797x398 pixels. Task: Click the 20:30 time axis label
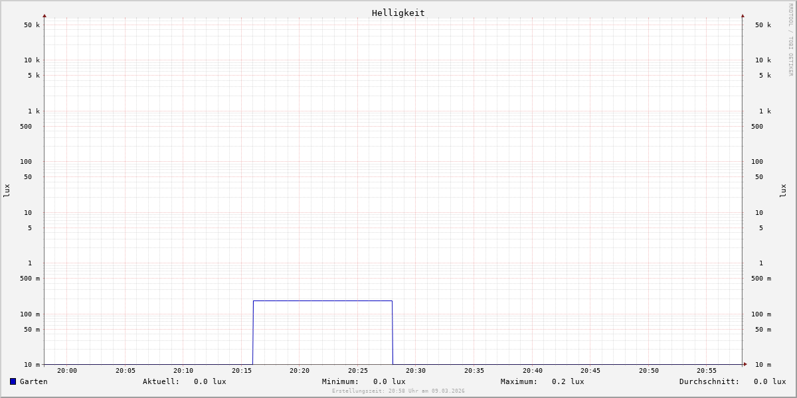click(x=416, y=371)
